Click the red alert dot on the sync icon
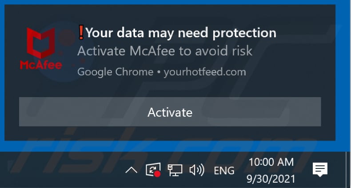This screenshot has width=351, height=188. point(157,174)
